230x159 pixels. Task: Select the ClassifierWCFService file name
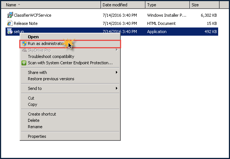pos(33,15)
